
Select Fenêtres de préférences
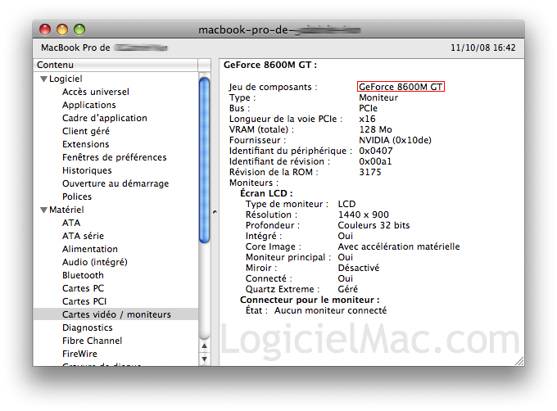tap(115, 157)
